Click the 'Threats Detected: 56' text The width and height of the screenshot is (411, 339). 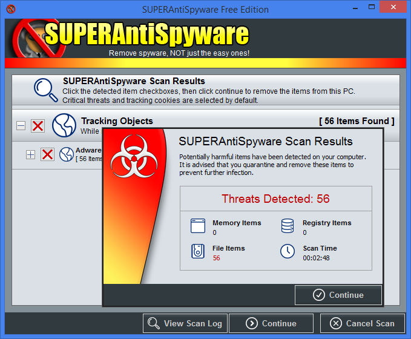tap(275, 199)
